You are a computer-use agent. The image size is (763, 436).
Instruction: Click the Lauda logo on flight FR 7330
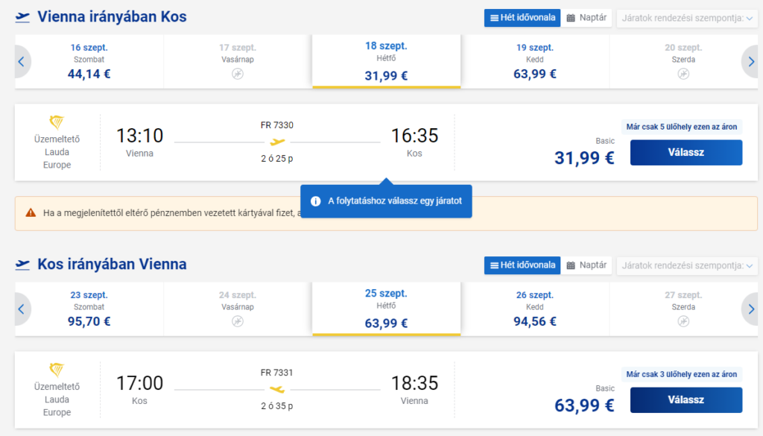pos(57,123)
